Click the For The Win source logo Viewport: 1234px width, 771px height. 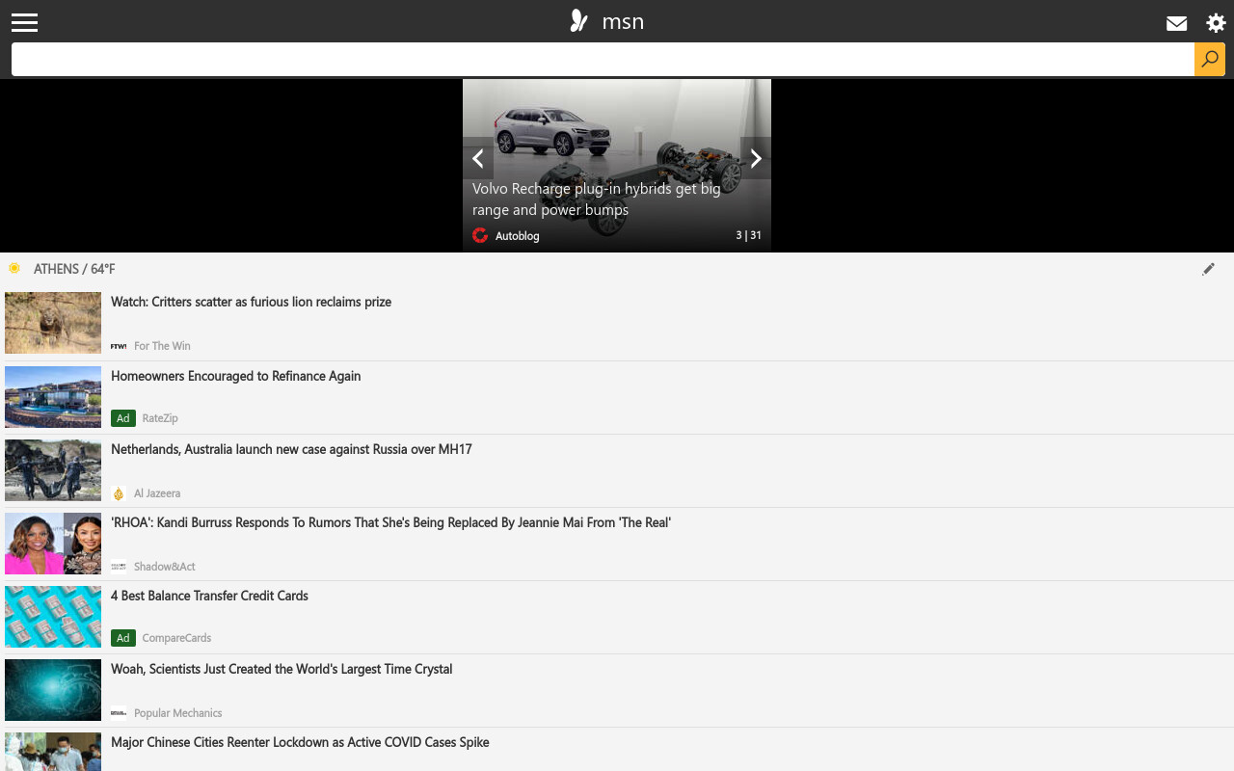click(119, 346)
